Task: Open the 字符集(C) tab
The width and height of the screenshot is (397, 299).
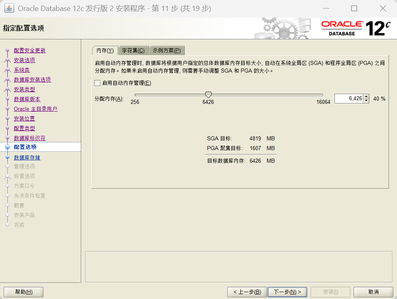Action: point(133,51)
